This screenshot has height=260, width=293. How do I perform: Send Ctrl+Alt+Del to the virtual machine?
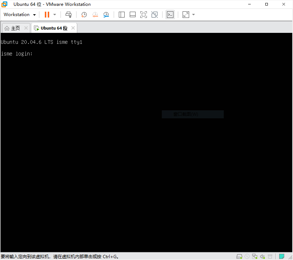pos(69,15)
